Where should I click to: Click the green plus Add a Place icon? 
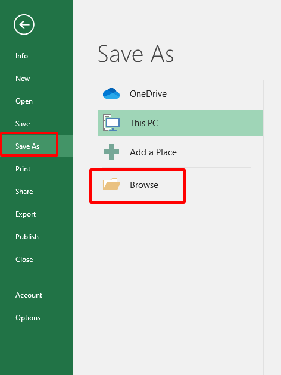111,152
